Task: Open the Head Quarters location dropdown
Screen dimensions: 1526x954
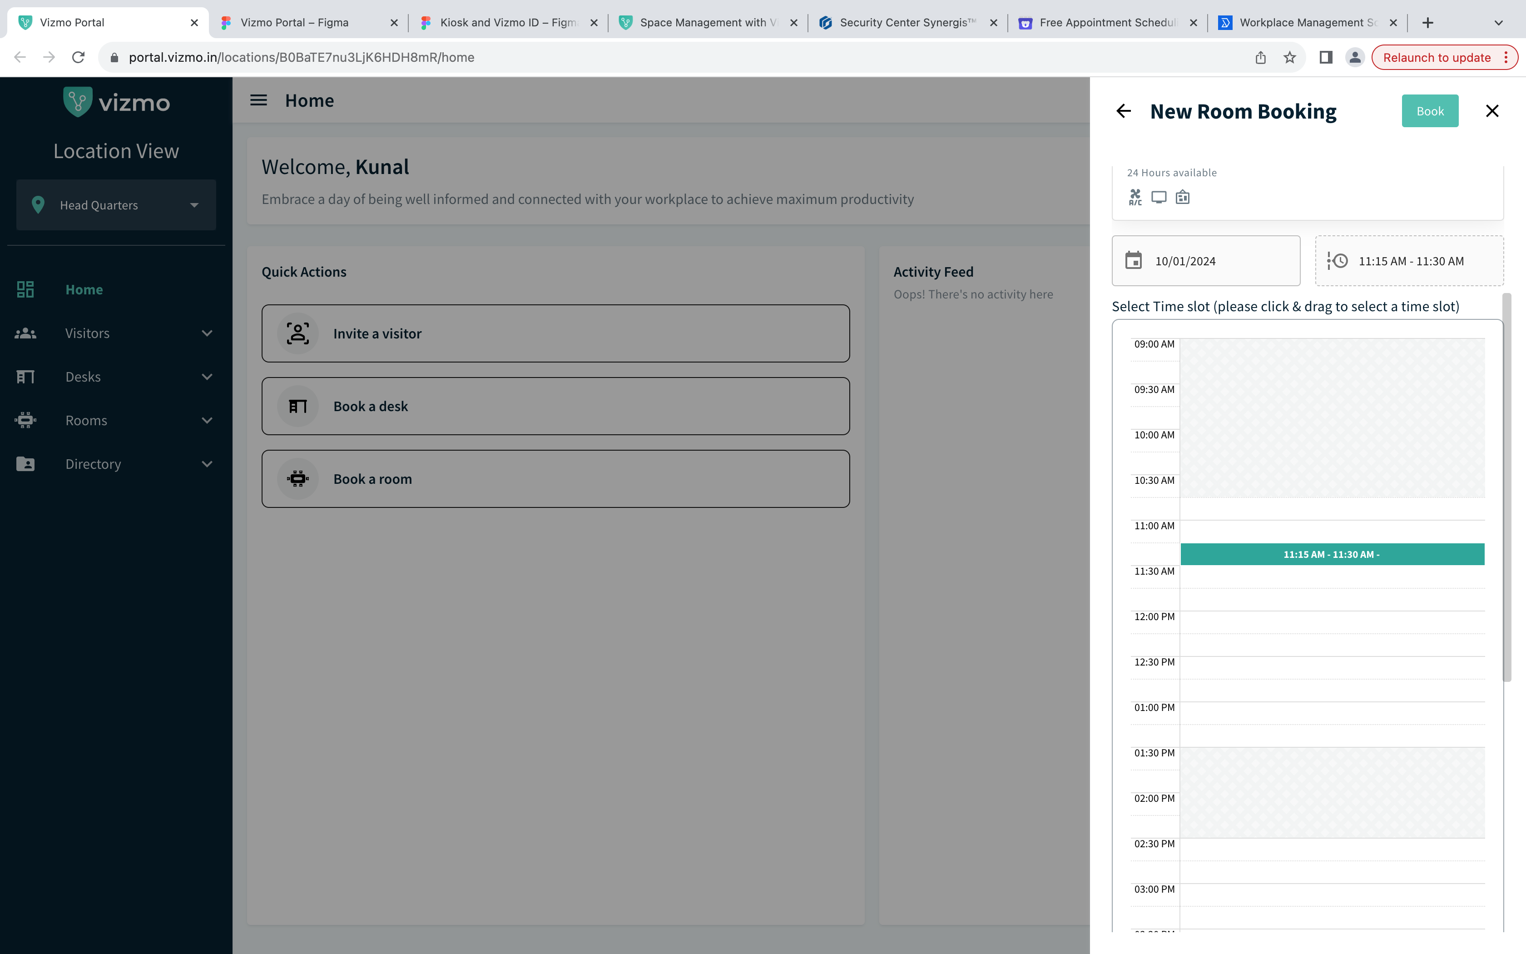Action: pos(116,205)
